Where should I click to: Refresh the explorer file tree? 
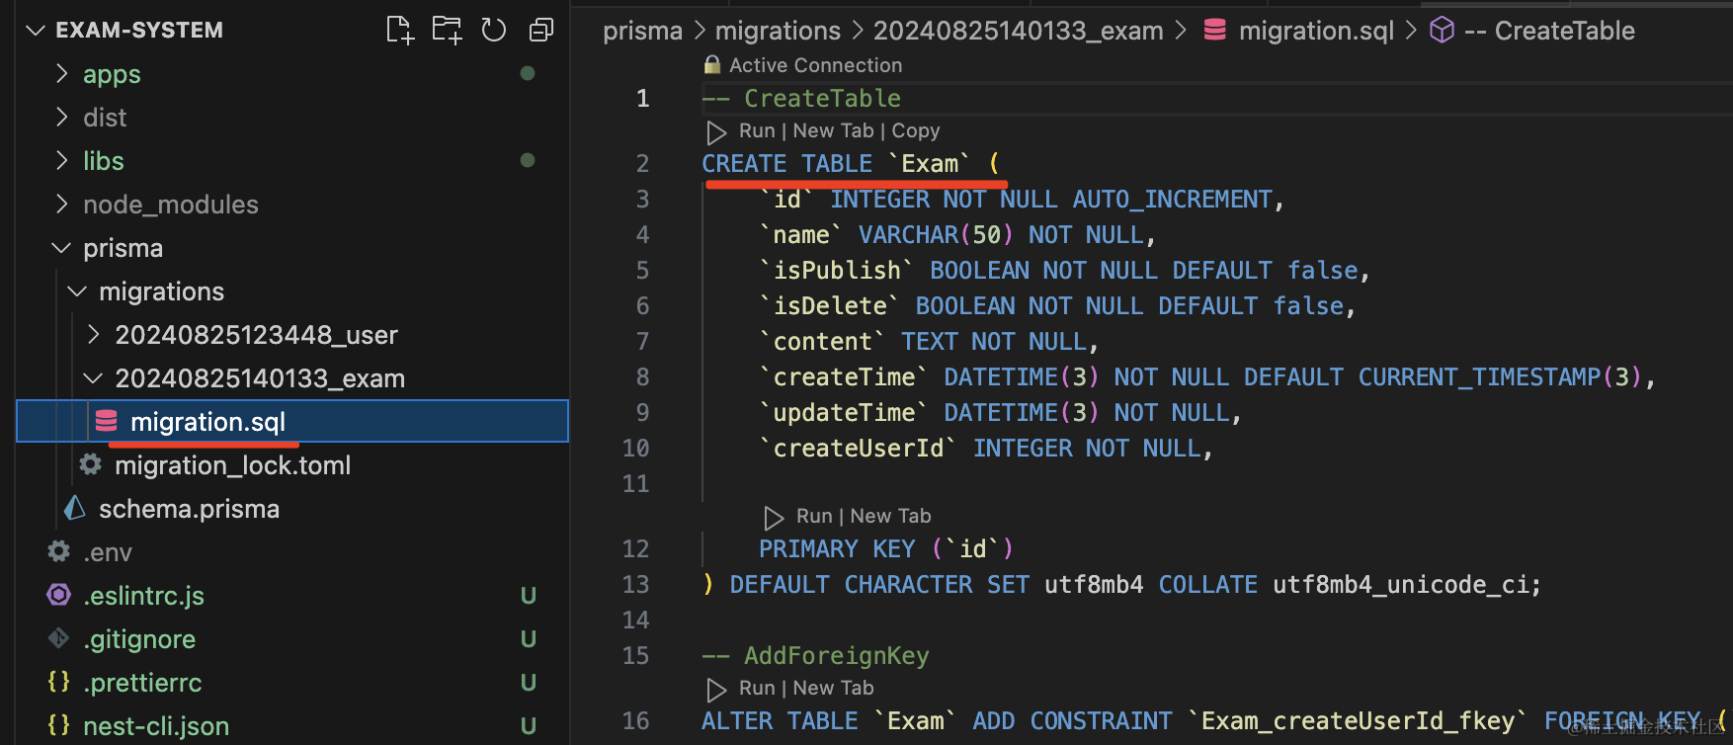(494, 31)
